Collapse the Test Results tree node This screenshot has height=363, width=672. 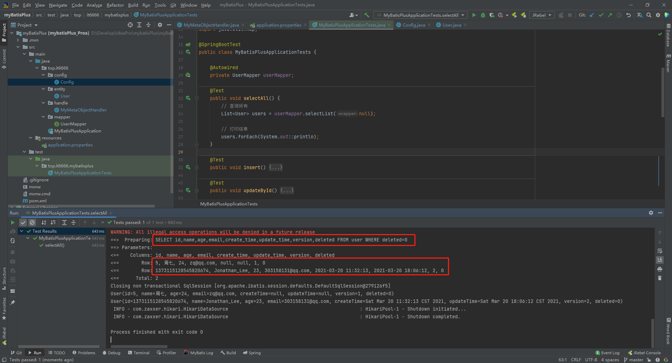point(21,231)
